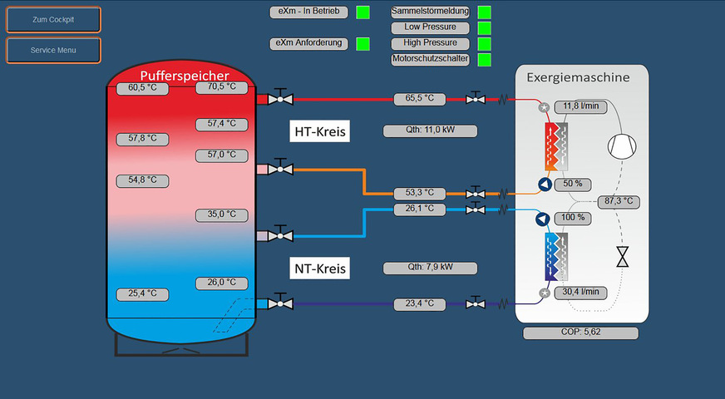Click the valve right of 65,5 °C reading

point(476,99)
